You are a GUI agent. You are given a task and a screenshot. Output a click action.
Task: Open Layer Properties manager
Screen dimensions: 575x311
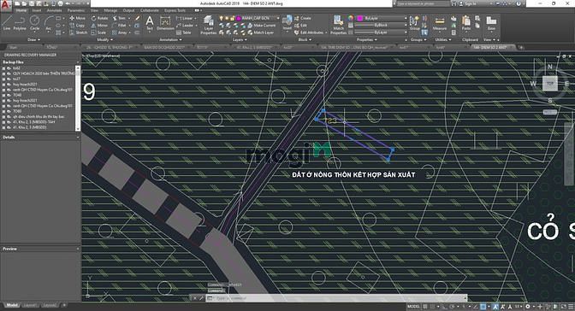208,25
